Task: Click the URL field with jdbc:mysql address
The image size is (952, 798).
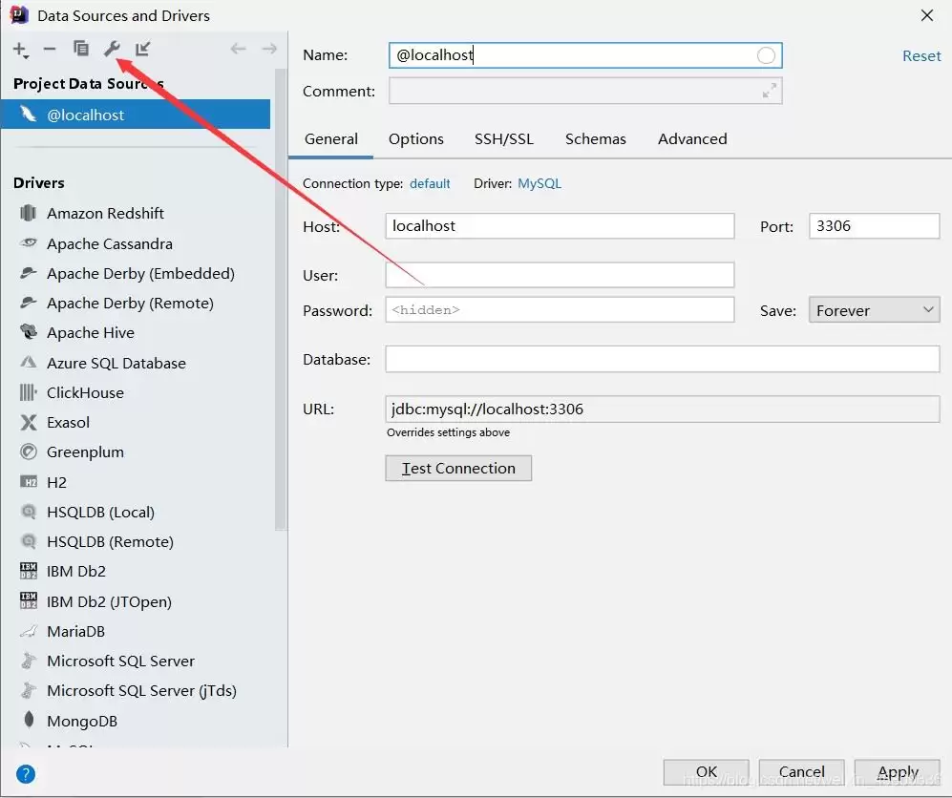Action: (x=663, y=409)
